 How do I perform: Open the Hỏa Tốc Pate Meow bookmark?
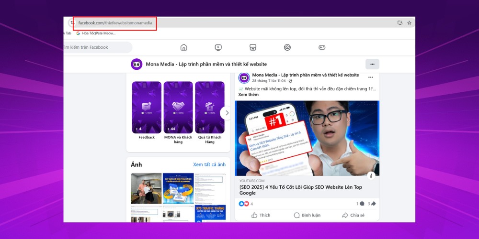(x=96, y=33)
